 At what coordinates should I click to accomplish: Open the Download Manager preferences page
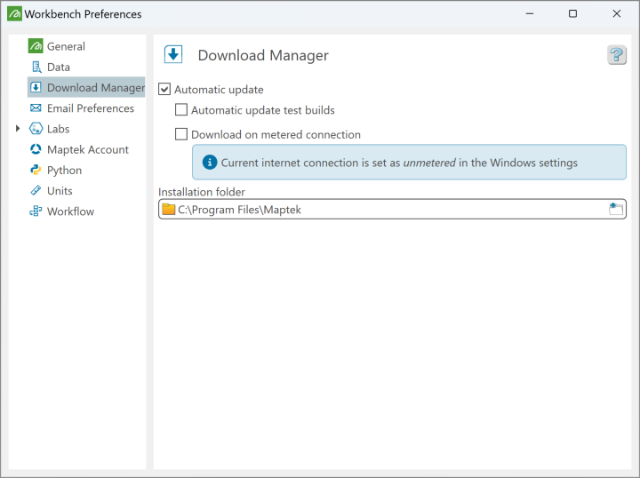tap(95, 88)
